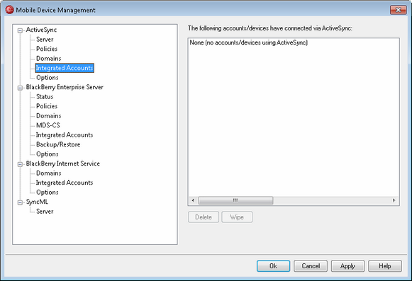Select the ActiveSync root item
This screenshot has height=281, width=412.
click(41, 30)
